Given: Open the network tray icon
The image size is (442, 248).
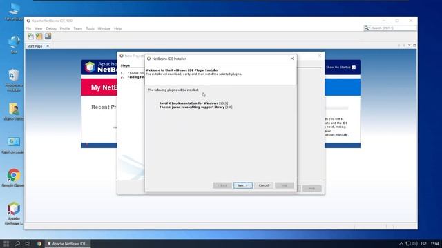Looking at the screenshot, I should pyautogui.click(x=408, y=243).
